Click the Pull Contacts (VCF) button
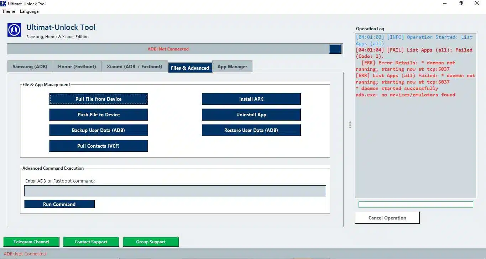This screenshot has height=259, width=486. click(98, 146)
